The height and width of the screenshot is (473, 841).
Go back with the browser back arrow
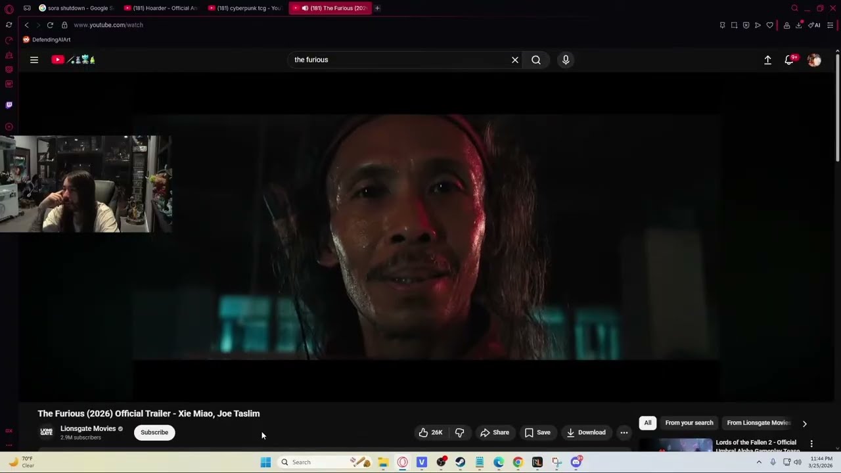[x=26, y=25]
